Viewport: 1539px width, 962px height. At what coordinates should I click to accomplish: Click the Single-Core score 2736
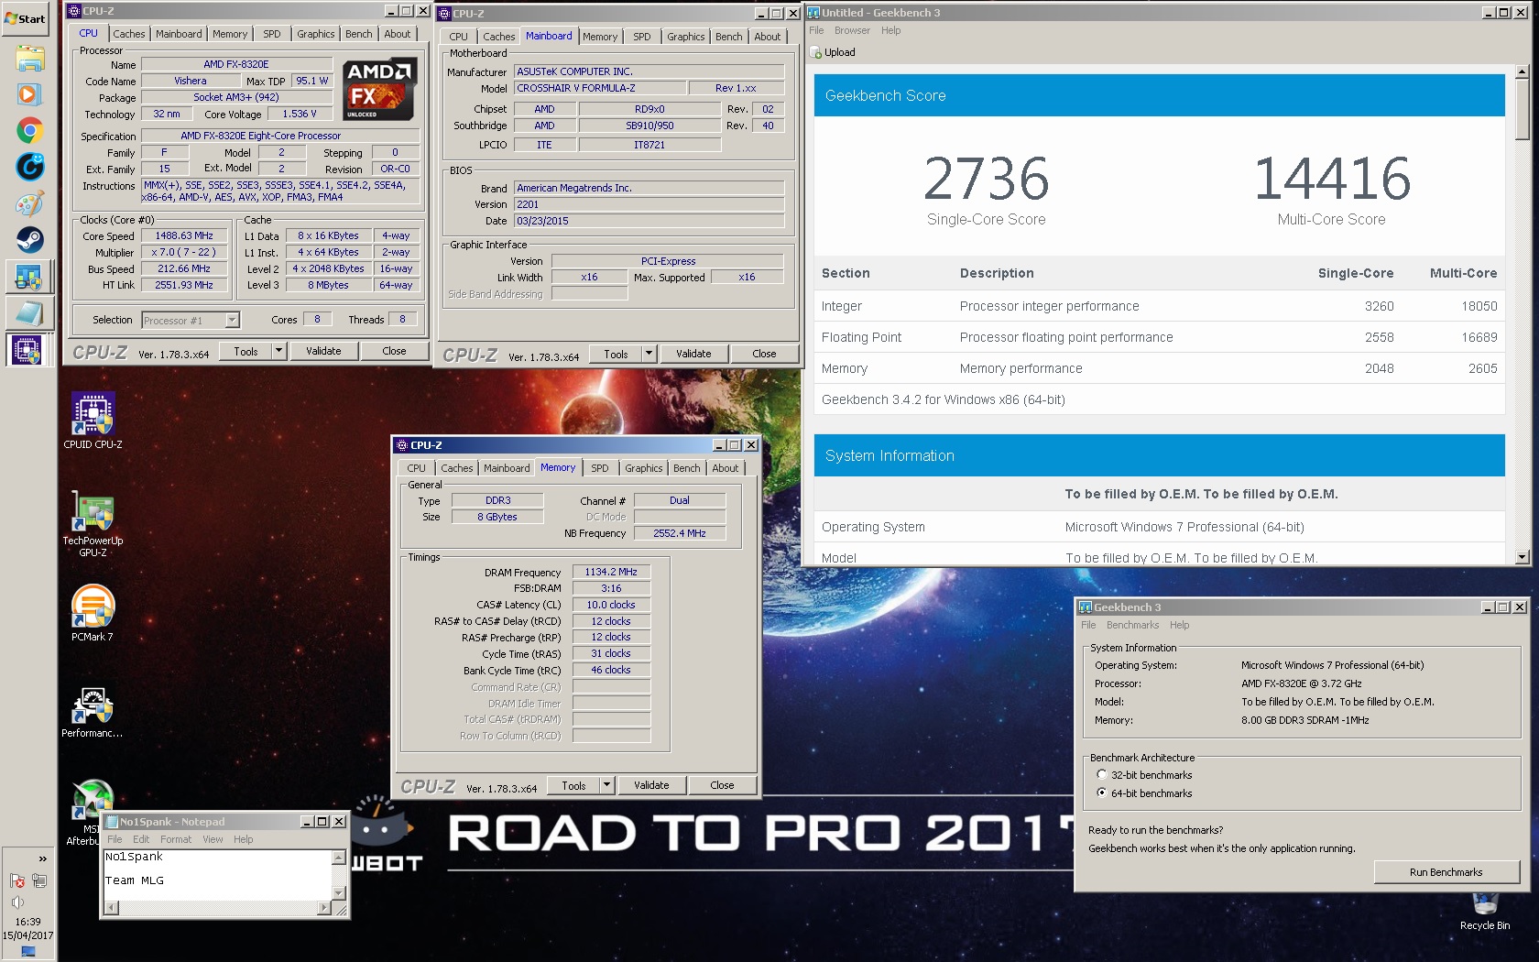tap(986, 178)
